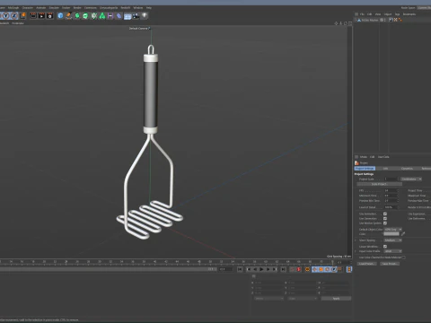Screen dimensions: 431x323
Task: Click the Subdivision Surface generator icon
Action: 77,16
